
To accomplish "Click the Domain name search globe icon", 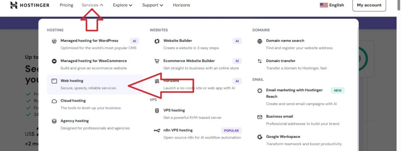I will pos(260,41).
